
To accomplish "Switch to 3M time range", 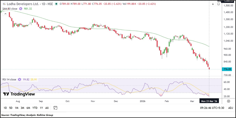I will pyautogui.click(x=22, y=108).
